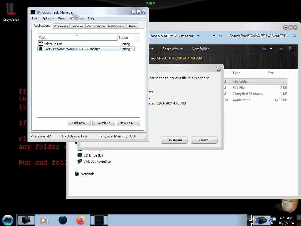Viewport: 301px width, 226px height.
Task: Click Try Again in the folder dialog
Action: pyautogui.click(x=174, y=140)
